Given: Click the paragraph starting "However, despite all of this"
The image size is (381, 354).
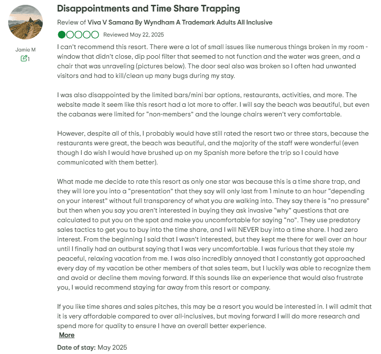Looking at the screenshot, I should coord(212,148).
